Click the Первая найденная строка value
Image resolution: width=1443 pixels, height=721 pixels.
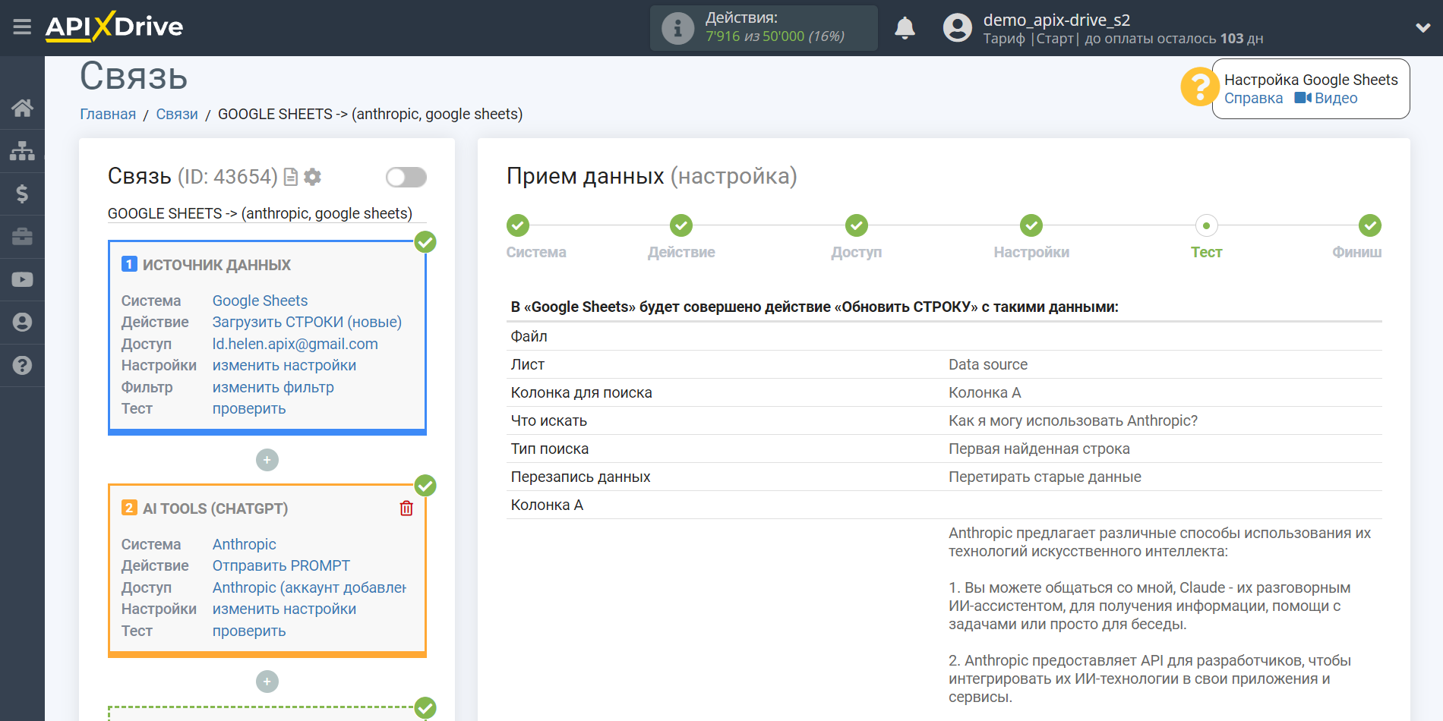pos(1039,449)
